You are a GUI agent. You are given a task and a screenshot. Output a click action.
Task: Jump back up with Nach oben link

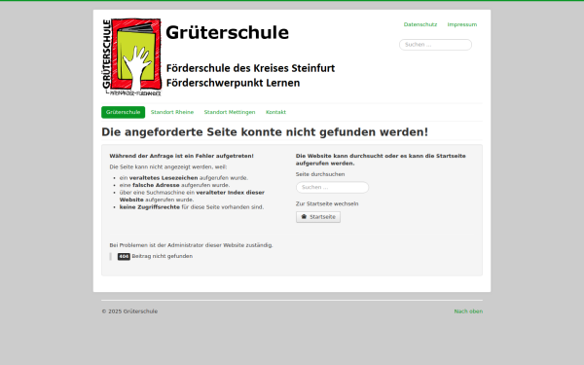coord(468,311)
